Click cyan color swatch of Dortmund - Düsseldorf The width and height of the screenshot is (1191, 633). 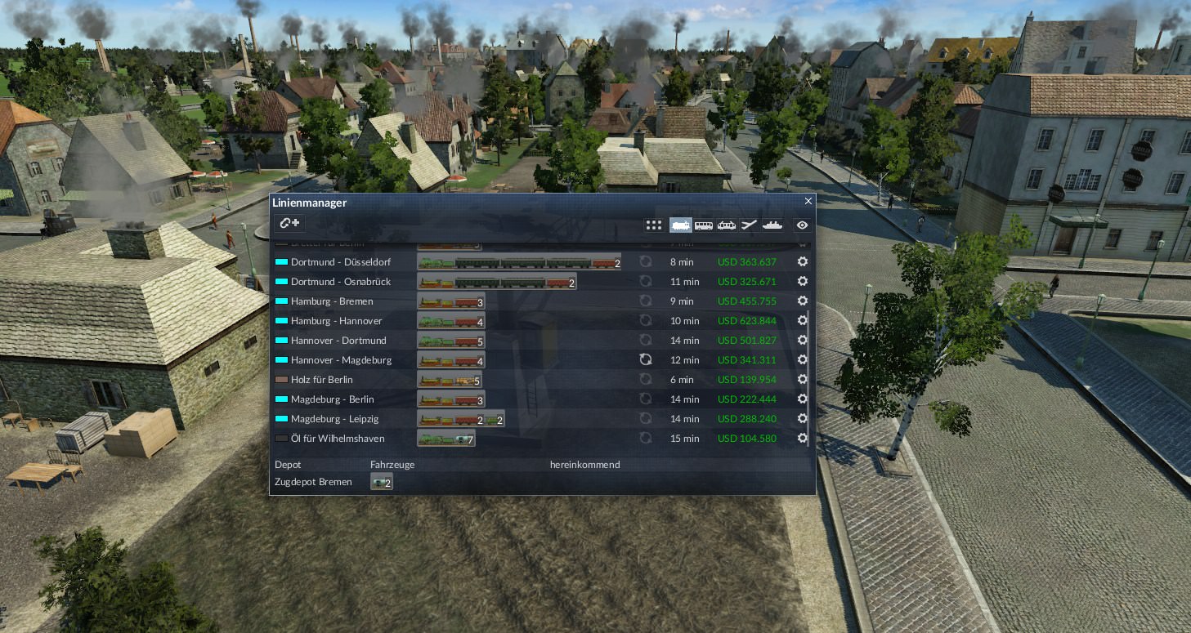[281, 262]
